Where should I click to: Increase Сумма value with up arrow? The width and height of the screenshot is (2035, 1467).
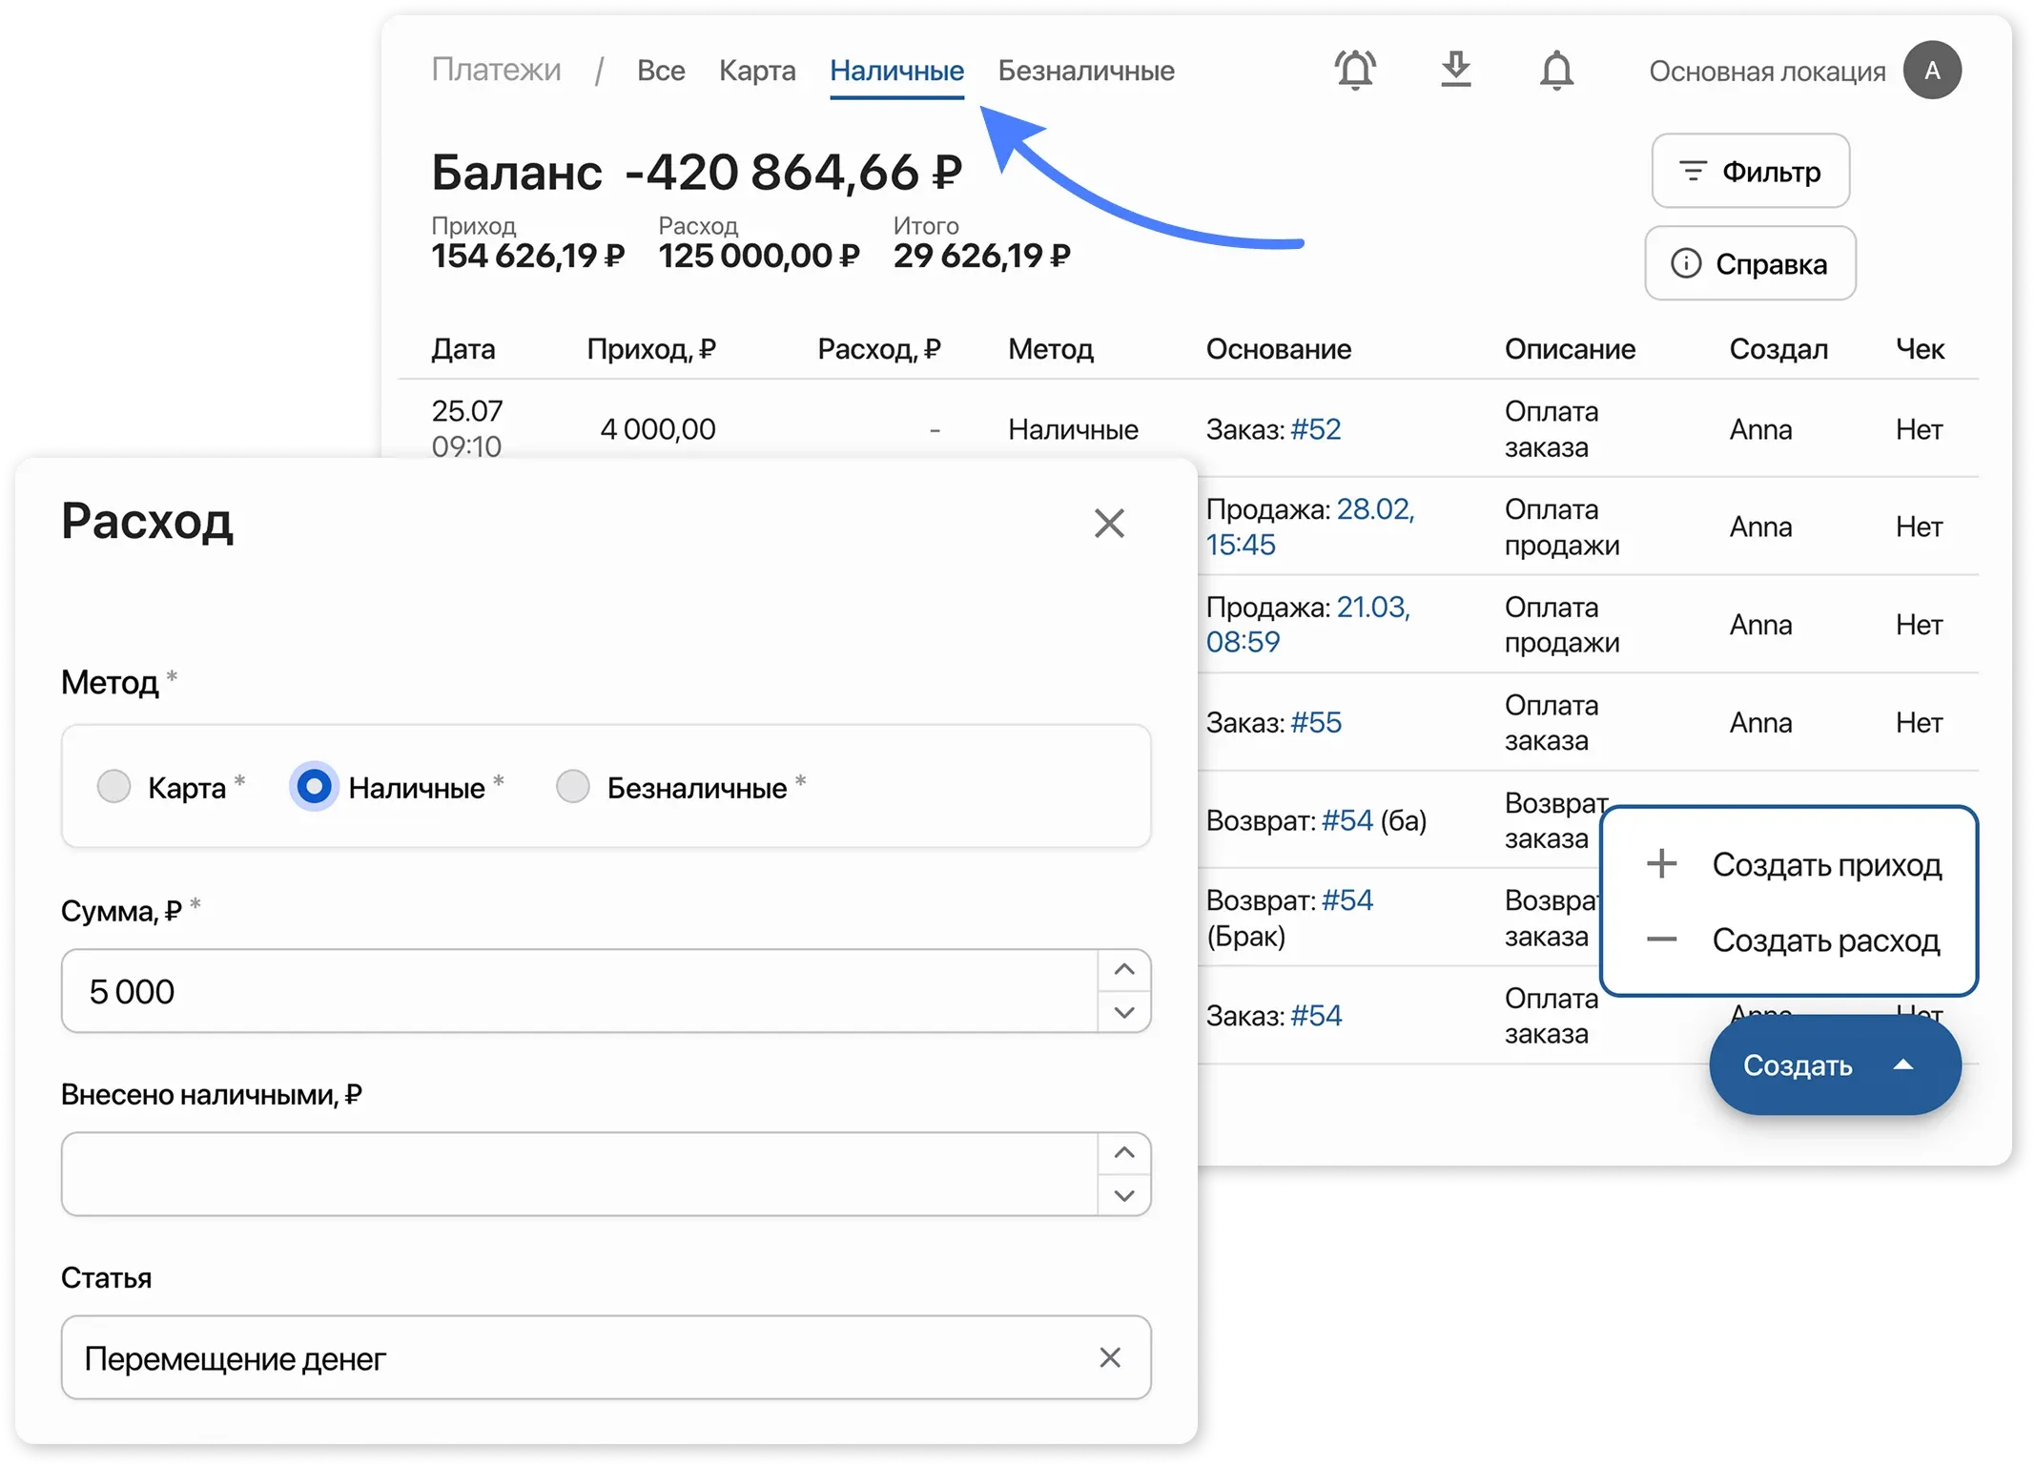tap(1124, 970)
